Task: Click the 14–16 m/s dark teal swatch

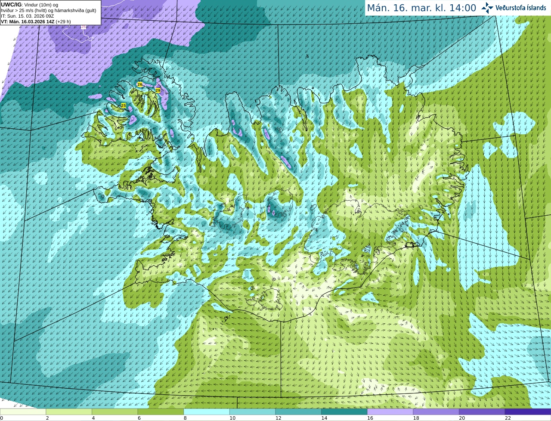Action: point(344,412)
